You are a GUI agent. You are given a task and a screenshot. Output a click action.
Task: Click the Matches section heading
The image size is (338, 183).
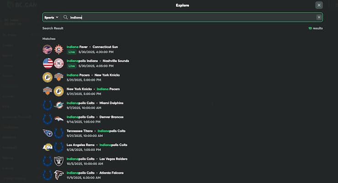coord(49,39)
